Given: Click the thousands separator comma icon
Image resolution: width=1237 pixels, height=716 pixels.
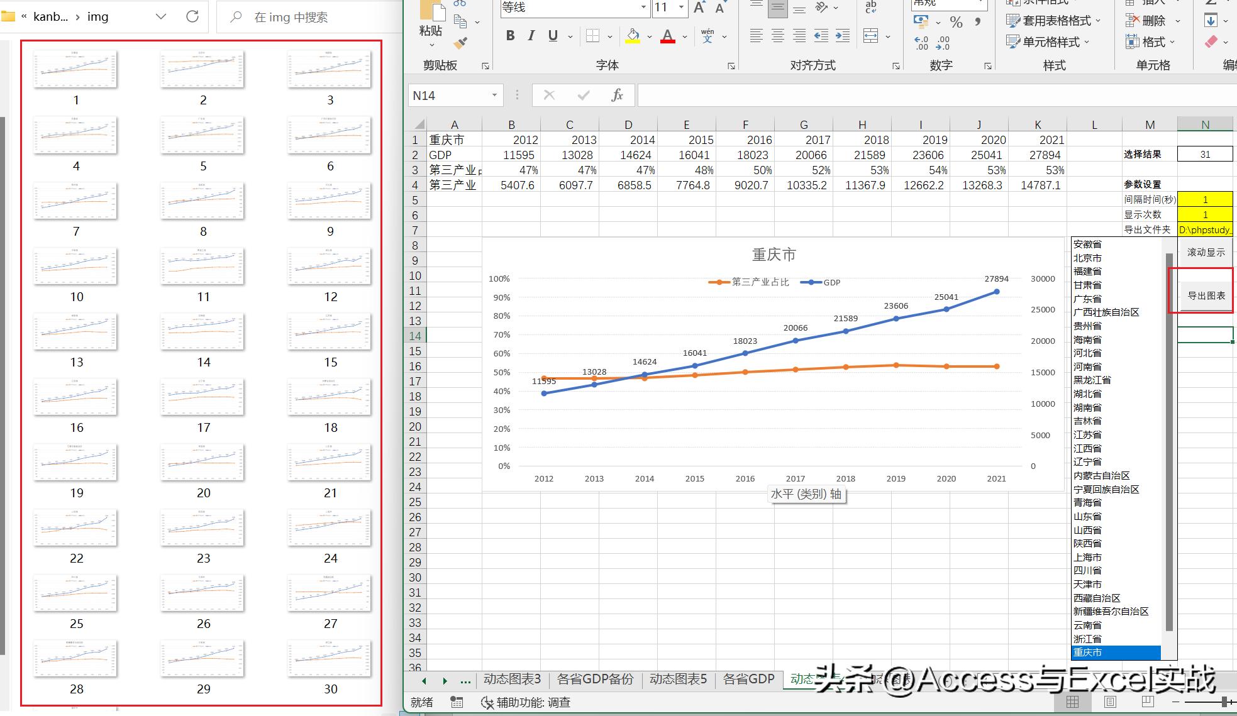Looking at the screenshot, I should pyautogui.click(x=977, y=23).
